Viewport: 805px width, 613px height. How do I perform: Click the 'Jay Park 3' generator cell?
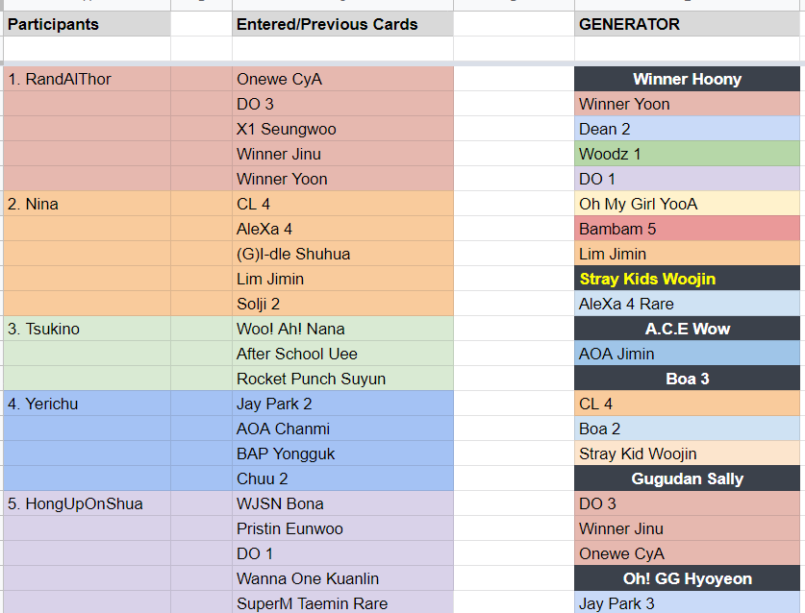click(687, 603)
